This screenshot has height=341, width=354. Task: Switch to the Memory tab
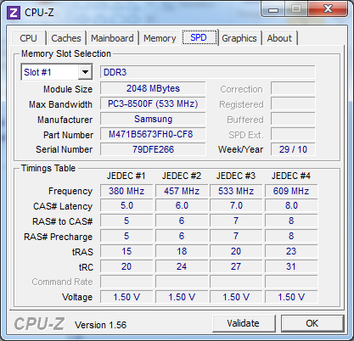point(160,38)
